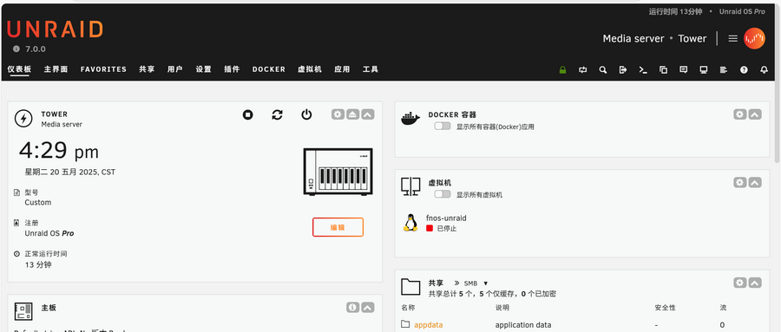Toggle show all Docker containers switch
The width and height of the screenshot is (781, 332).
[443, 127]
